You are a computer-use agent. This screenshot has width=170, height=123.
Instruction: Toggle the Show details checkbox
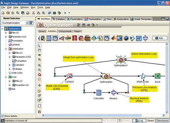pyautogui.click(x=2, y=116)
